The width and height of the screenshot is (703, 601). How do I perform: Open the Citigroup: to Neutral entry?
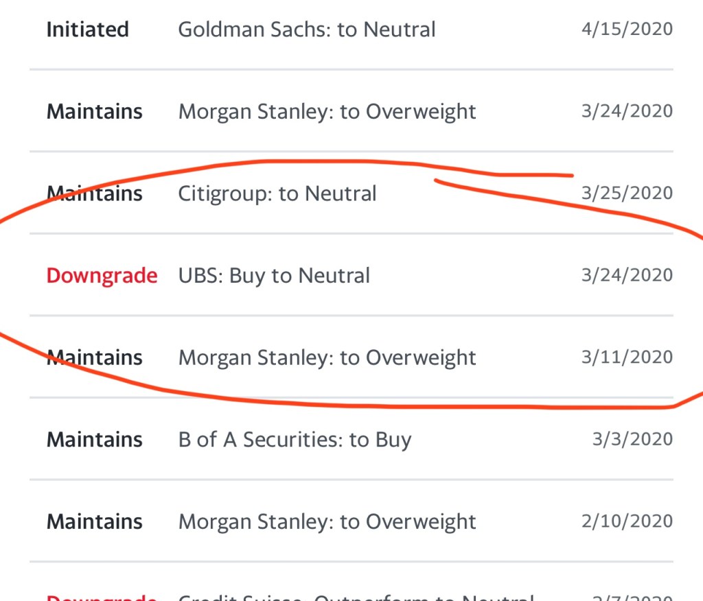pos(277,193)
